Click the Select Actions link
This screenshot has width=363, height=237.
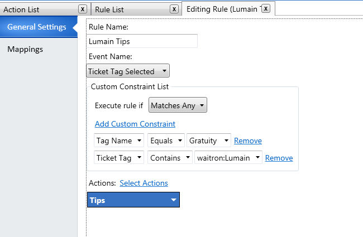(144, 183)
